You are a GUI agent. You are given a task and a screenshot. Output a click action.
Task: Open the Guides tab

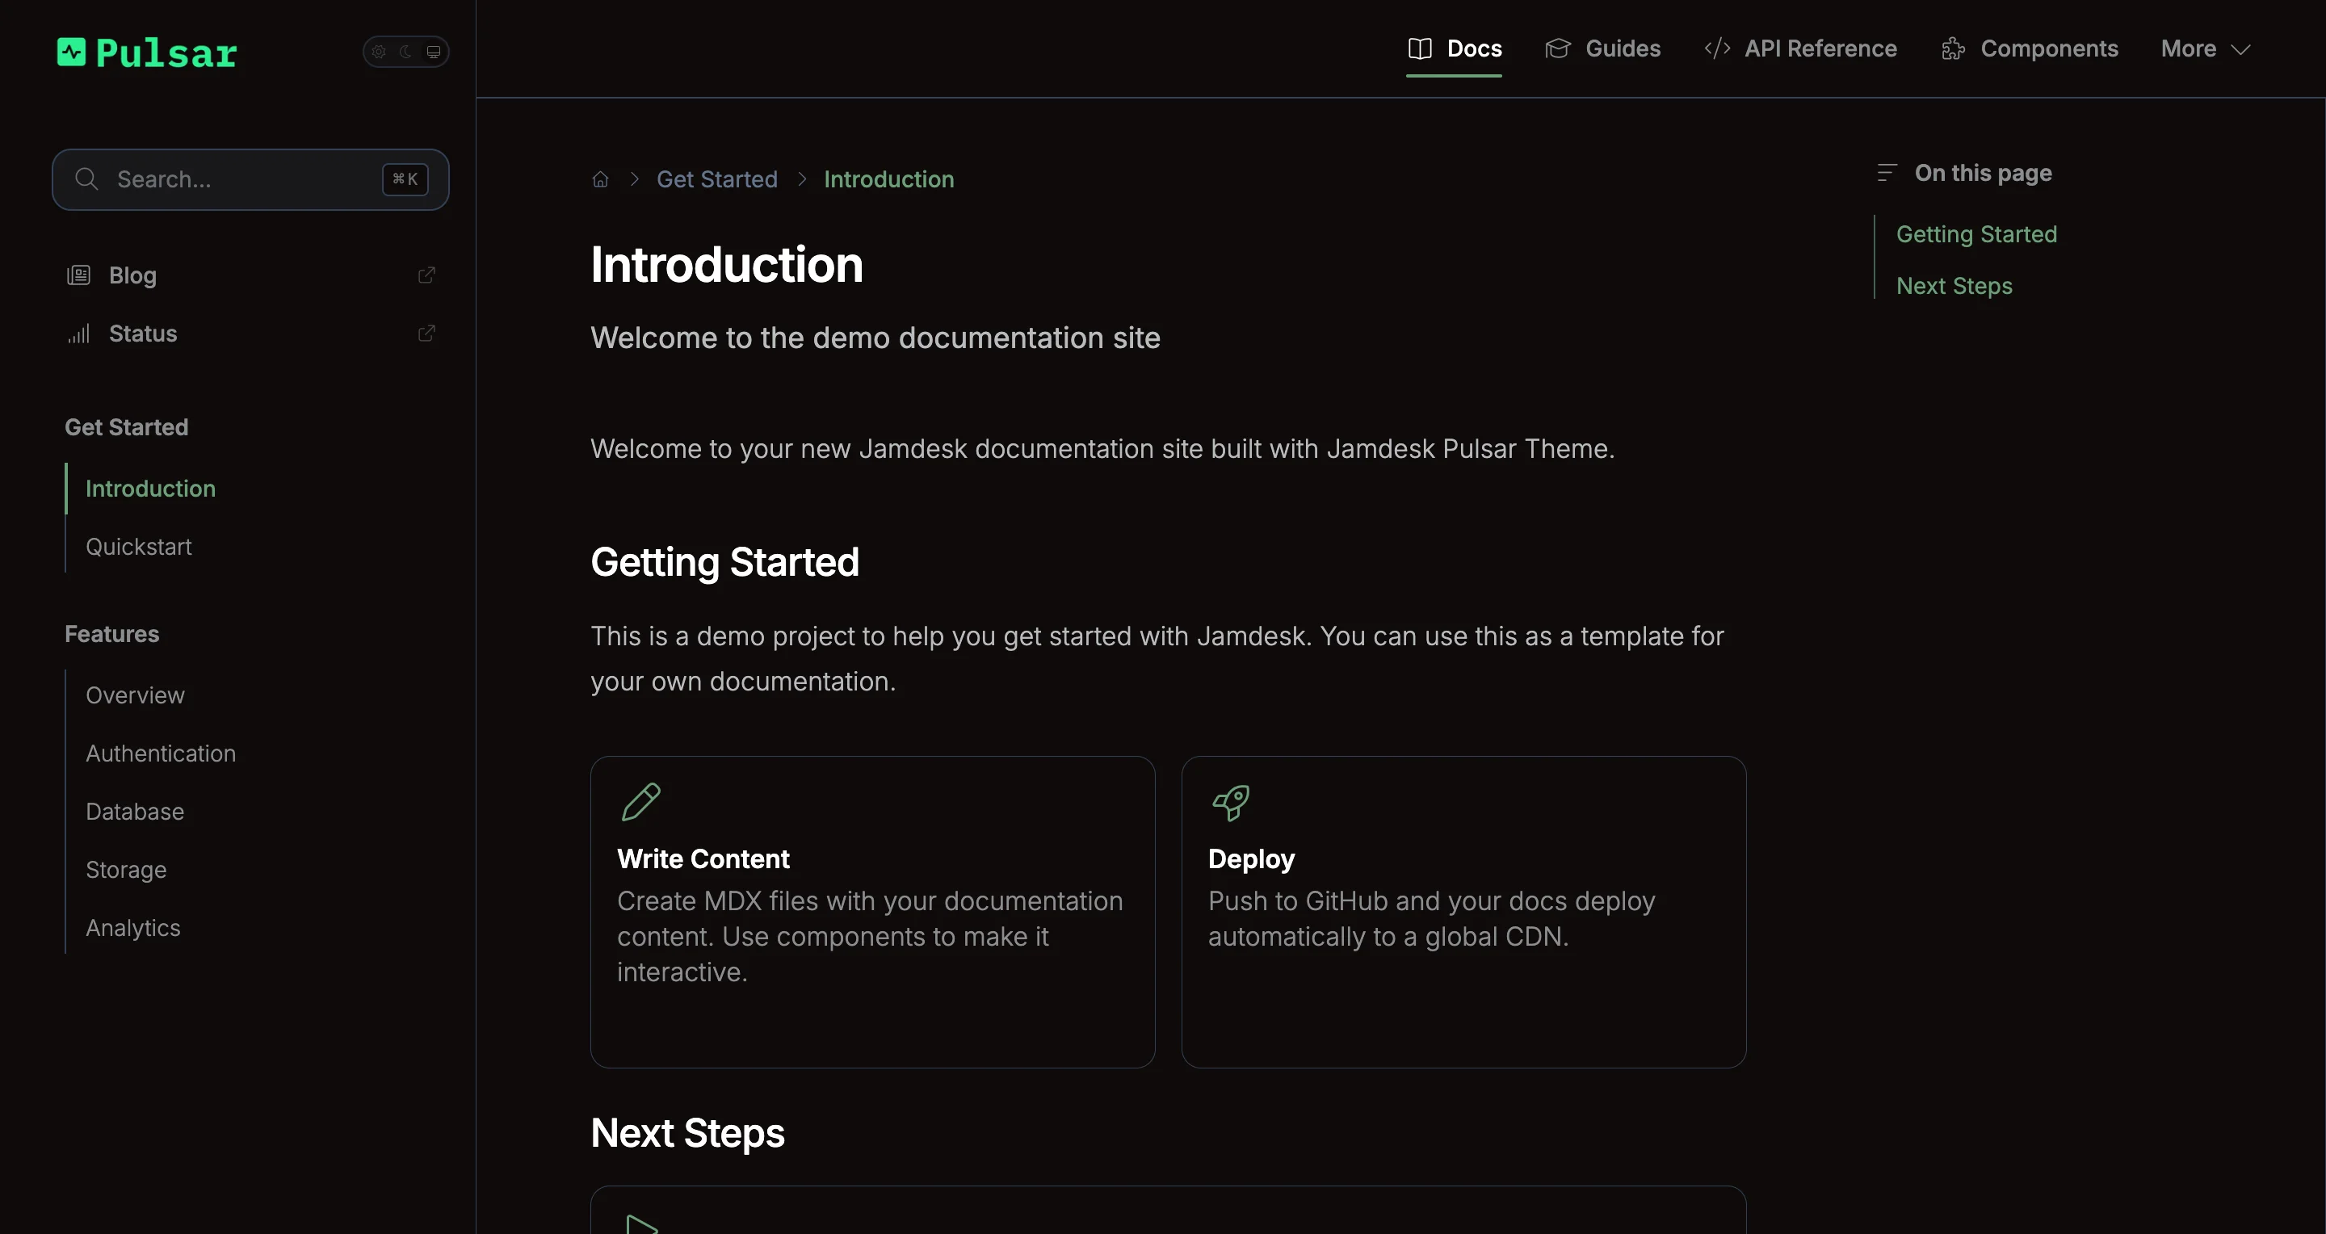pyautogui.click(x=1602, y=48)
